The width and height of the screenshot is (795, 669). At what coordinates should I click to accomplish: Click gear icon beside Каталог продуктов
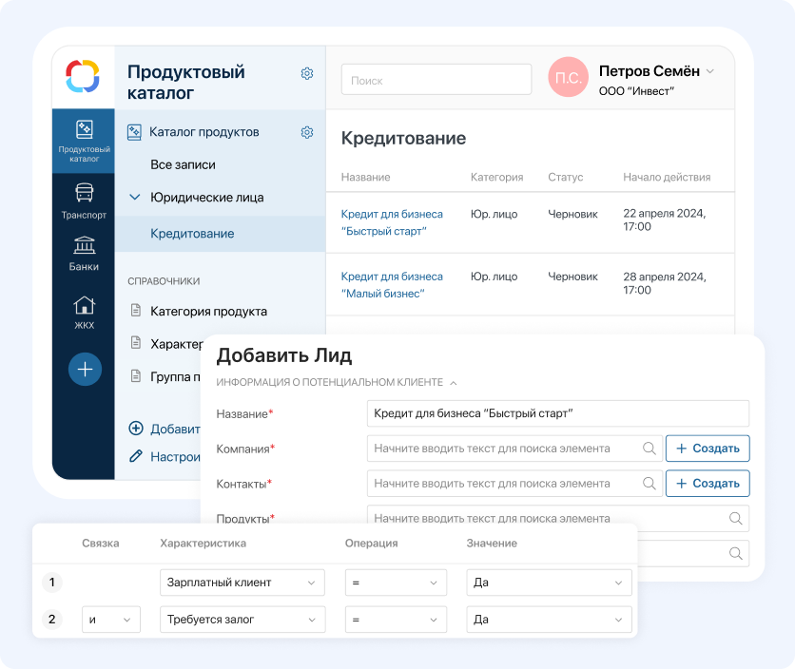click(307, 132)
